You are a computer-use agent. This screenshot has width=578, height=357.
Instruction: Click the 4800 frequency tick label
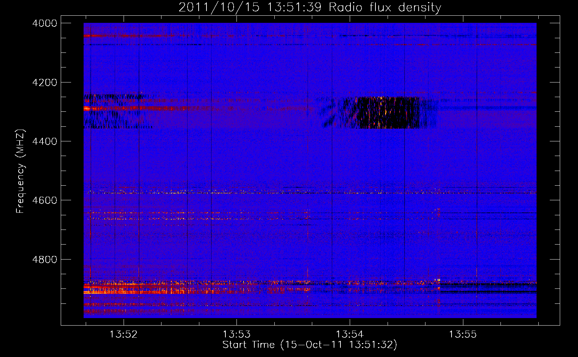pos(45,259)
